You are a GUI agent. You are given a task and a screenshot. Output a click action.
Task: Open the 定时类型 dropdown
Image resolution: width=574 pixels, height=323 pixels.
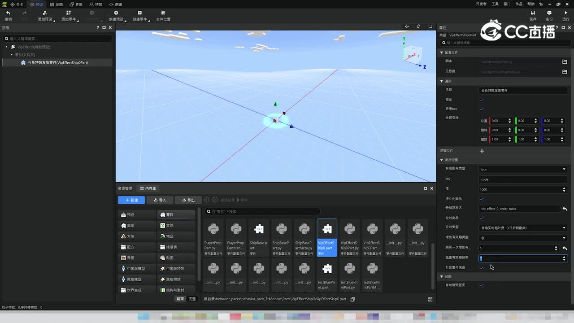click(523, 228)
